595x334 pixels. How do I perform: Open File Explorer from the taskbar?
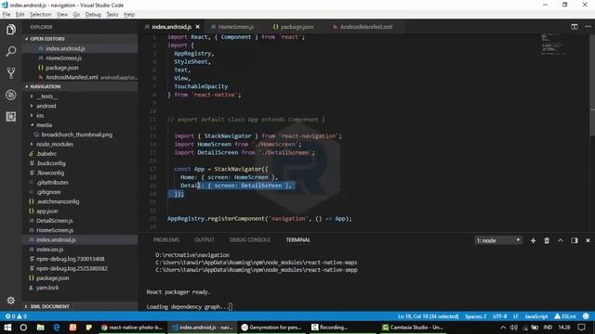tap(40, 328)
